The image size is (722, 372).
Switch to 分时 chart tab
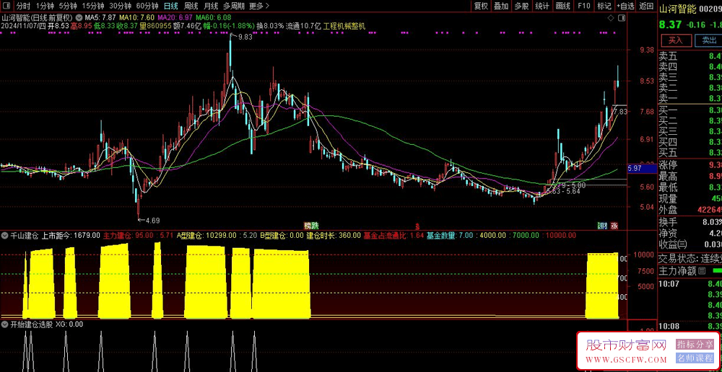[22, 6]
